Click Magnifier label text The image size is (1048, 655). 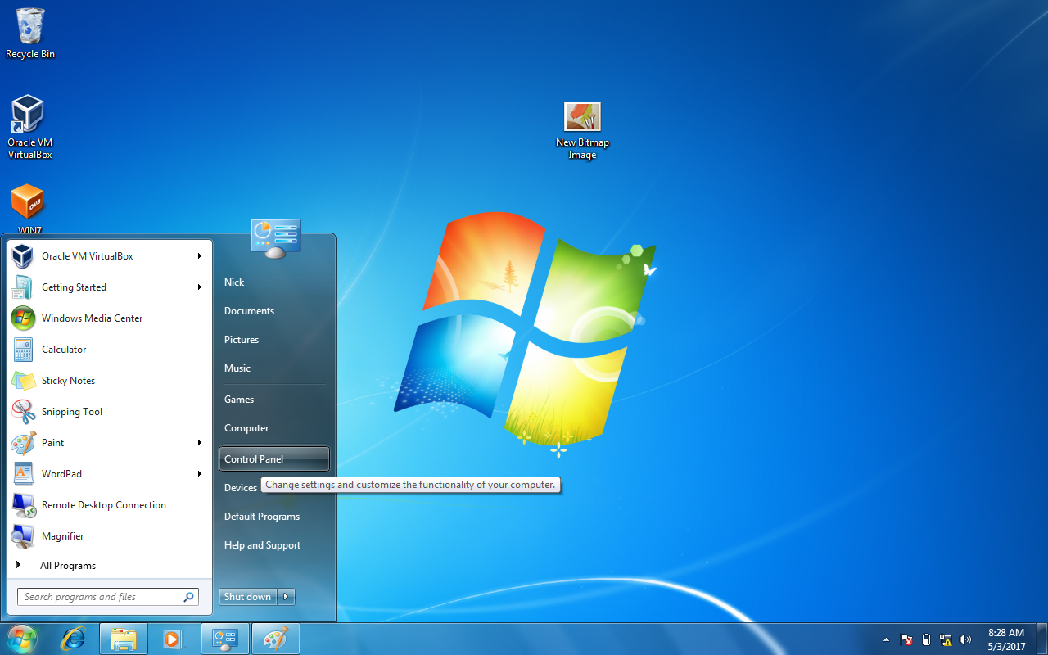click(x=63, y=536)
